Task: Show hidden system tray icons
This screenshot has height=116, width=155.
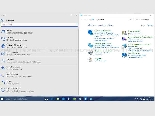Action: (x=136, y=99)
